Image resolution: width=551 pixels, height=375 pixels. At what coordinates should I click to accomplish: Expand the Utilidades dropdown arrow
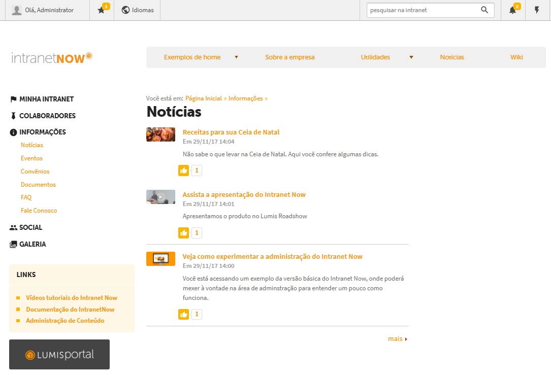pos(411,57)
